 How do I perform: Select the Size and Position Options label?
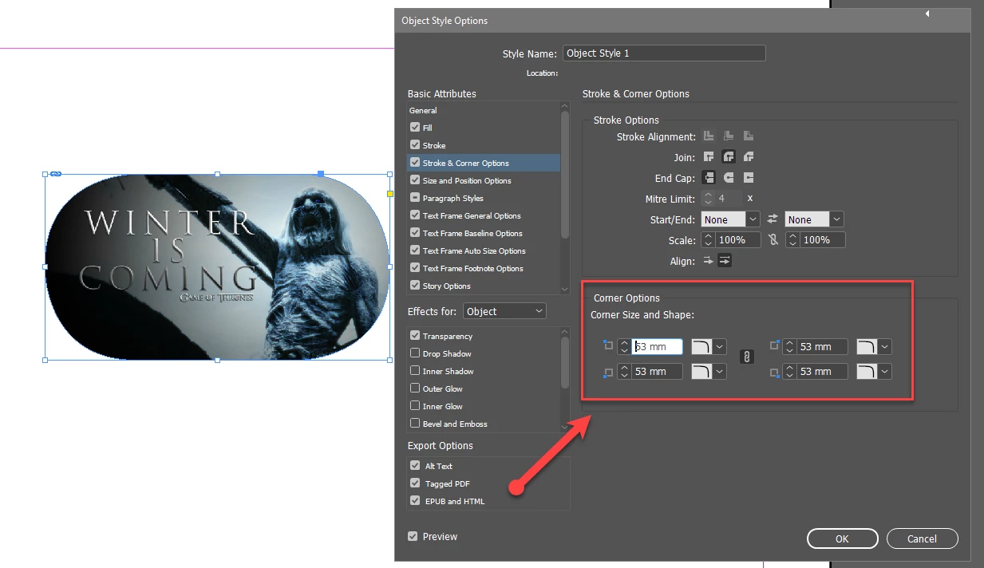[467, 180]
